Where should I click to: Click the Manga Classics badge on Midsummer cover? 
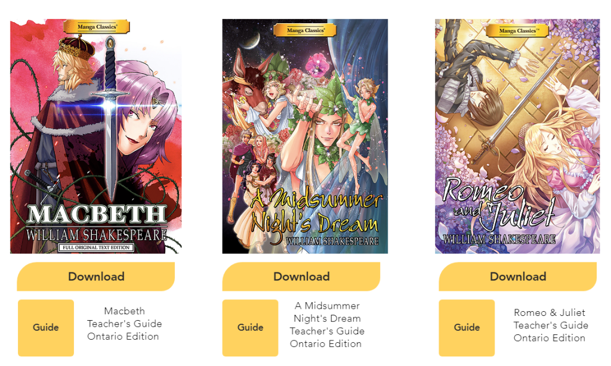(x=305, y=30)
